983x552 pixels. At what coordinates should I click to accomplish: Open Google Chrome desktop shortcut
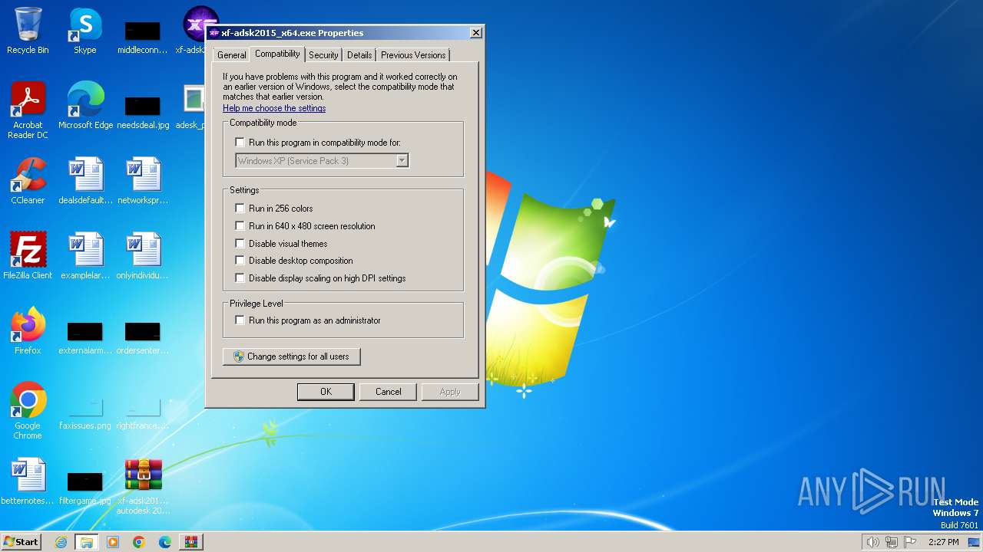(28, 411)
